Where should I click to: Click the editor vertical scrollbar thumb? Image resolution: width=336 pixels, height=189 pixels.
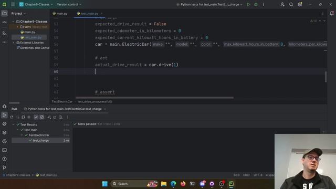point(325,77)
